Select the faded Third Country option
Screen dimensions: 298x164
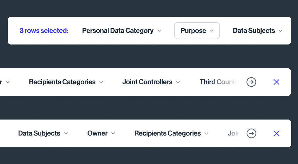coord(218,82)
